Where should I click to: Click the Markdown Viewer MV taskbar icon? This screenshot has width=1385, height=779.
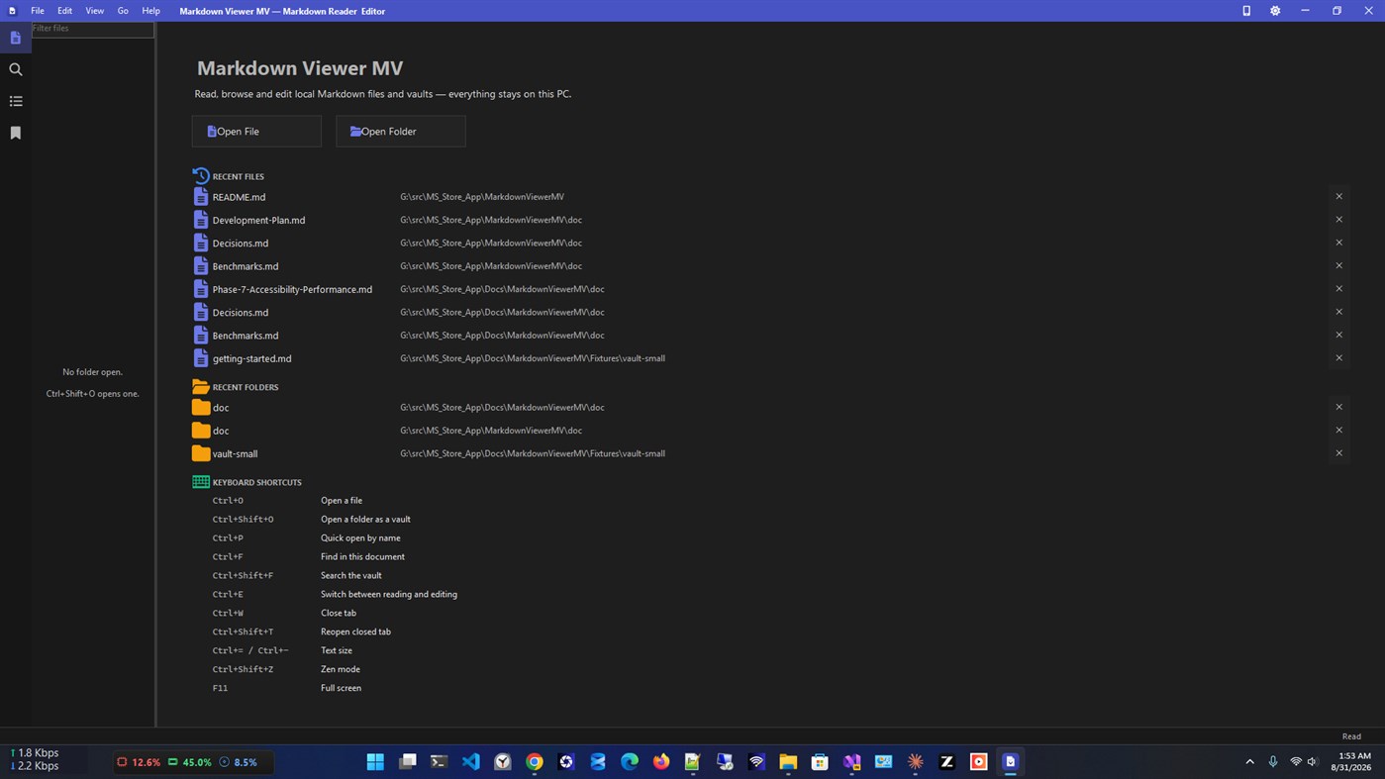click(x=1010, y=761)
